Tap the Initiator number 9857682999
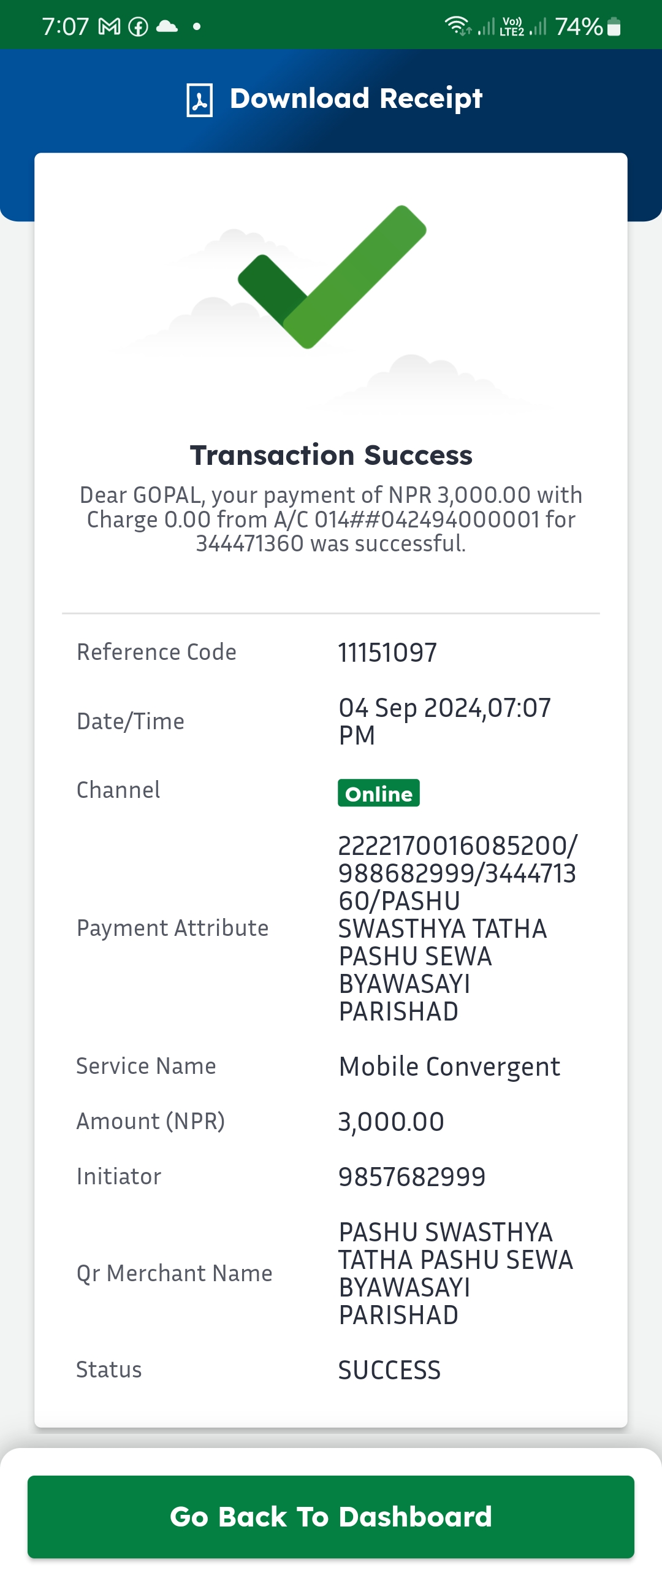This screenshot has width=662, height=1586. click(x=412, y=1176)
